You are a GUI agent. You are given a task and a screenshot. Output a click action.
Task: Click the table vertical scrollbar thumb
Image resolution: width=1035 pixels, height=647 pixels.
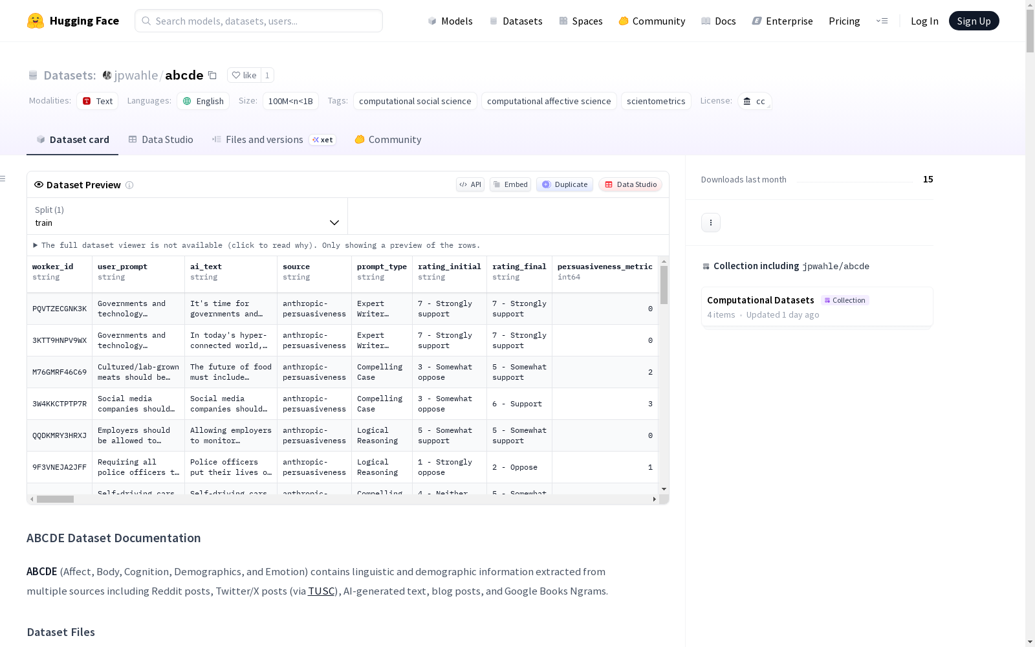click(x=664, y=285)
